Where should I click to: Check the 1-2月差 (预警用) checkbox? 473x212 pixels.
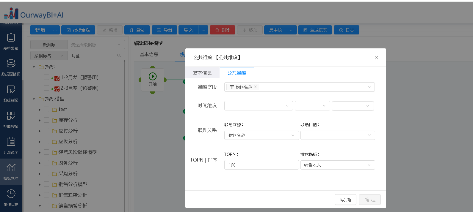pos(46,77)
